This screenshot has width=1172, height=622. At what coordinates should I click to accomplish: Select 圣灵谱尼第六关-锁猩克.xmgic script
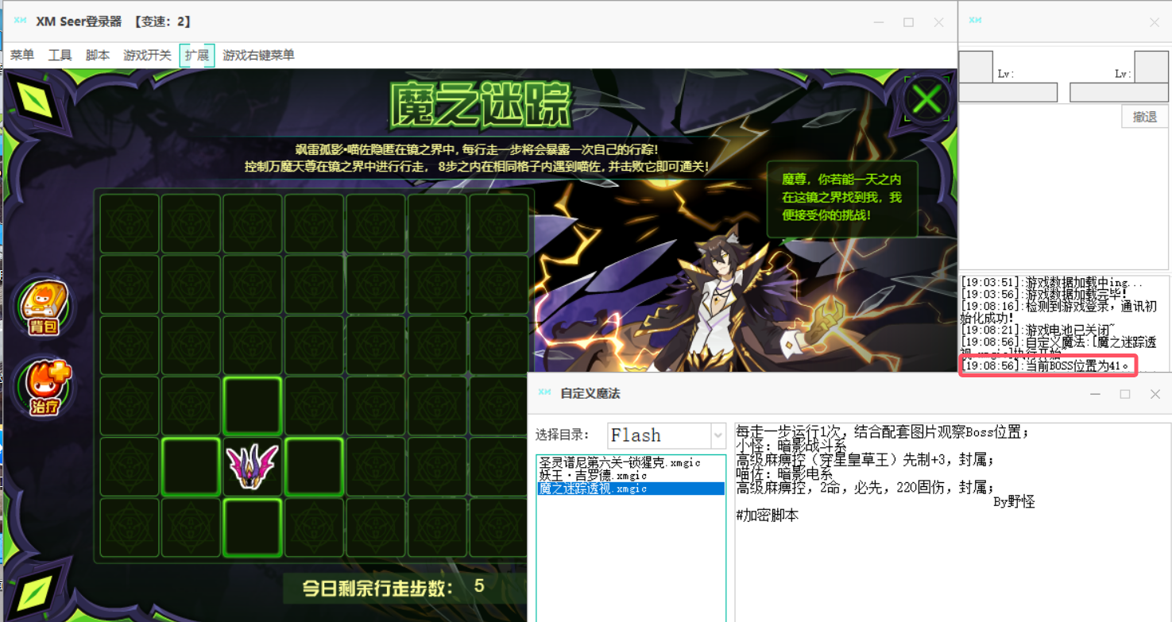(620, 462)
